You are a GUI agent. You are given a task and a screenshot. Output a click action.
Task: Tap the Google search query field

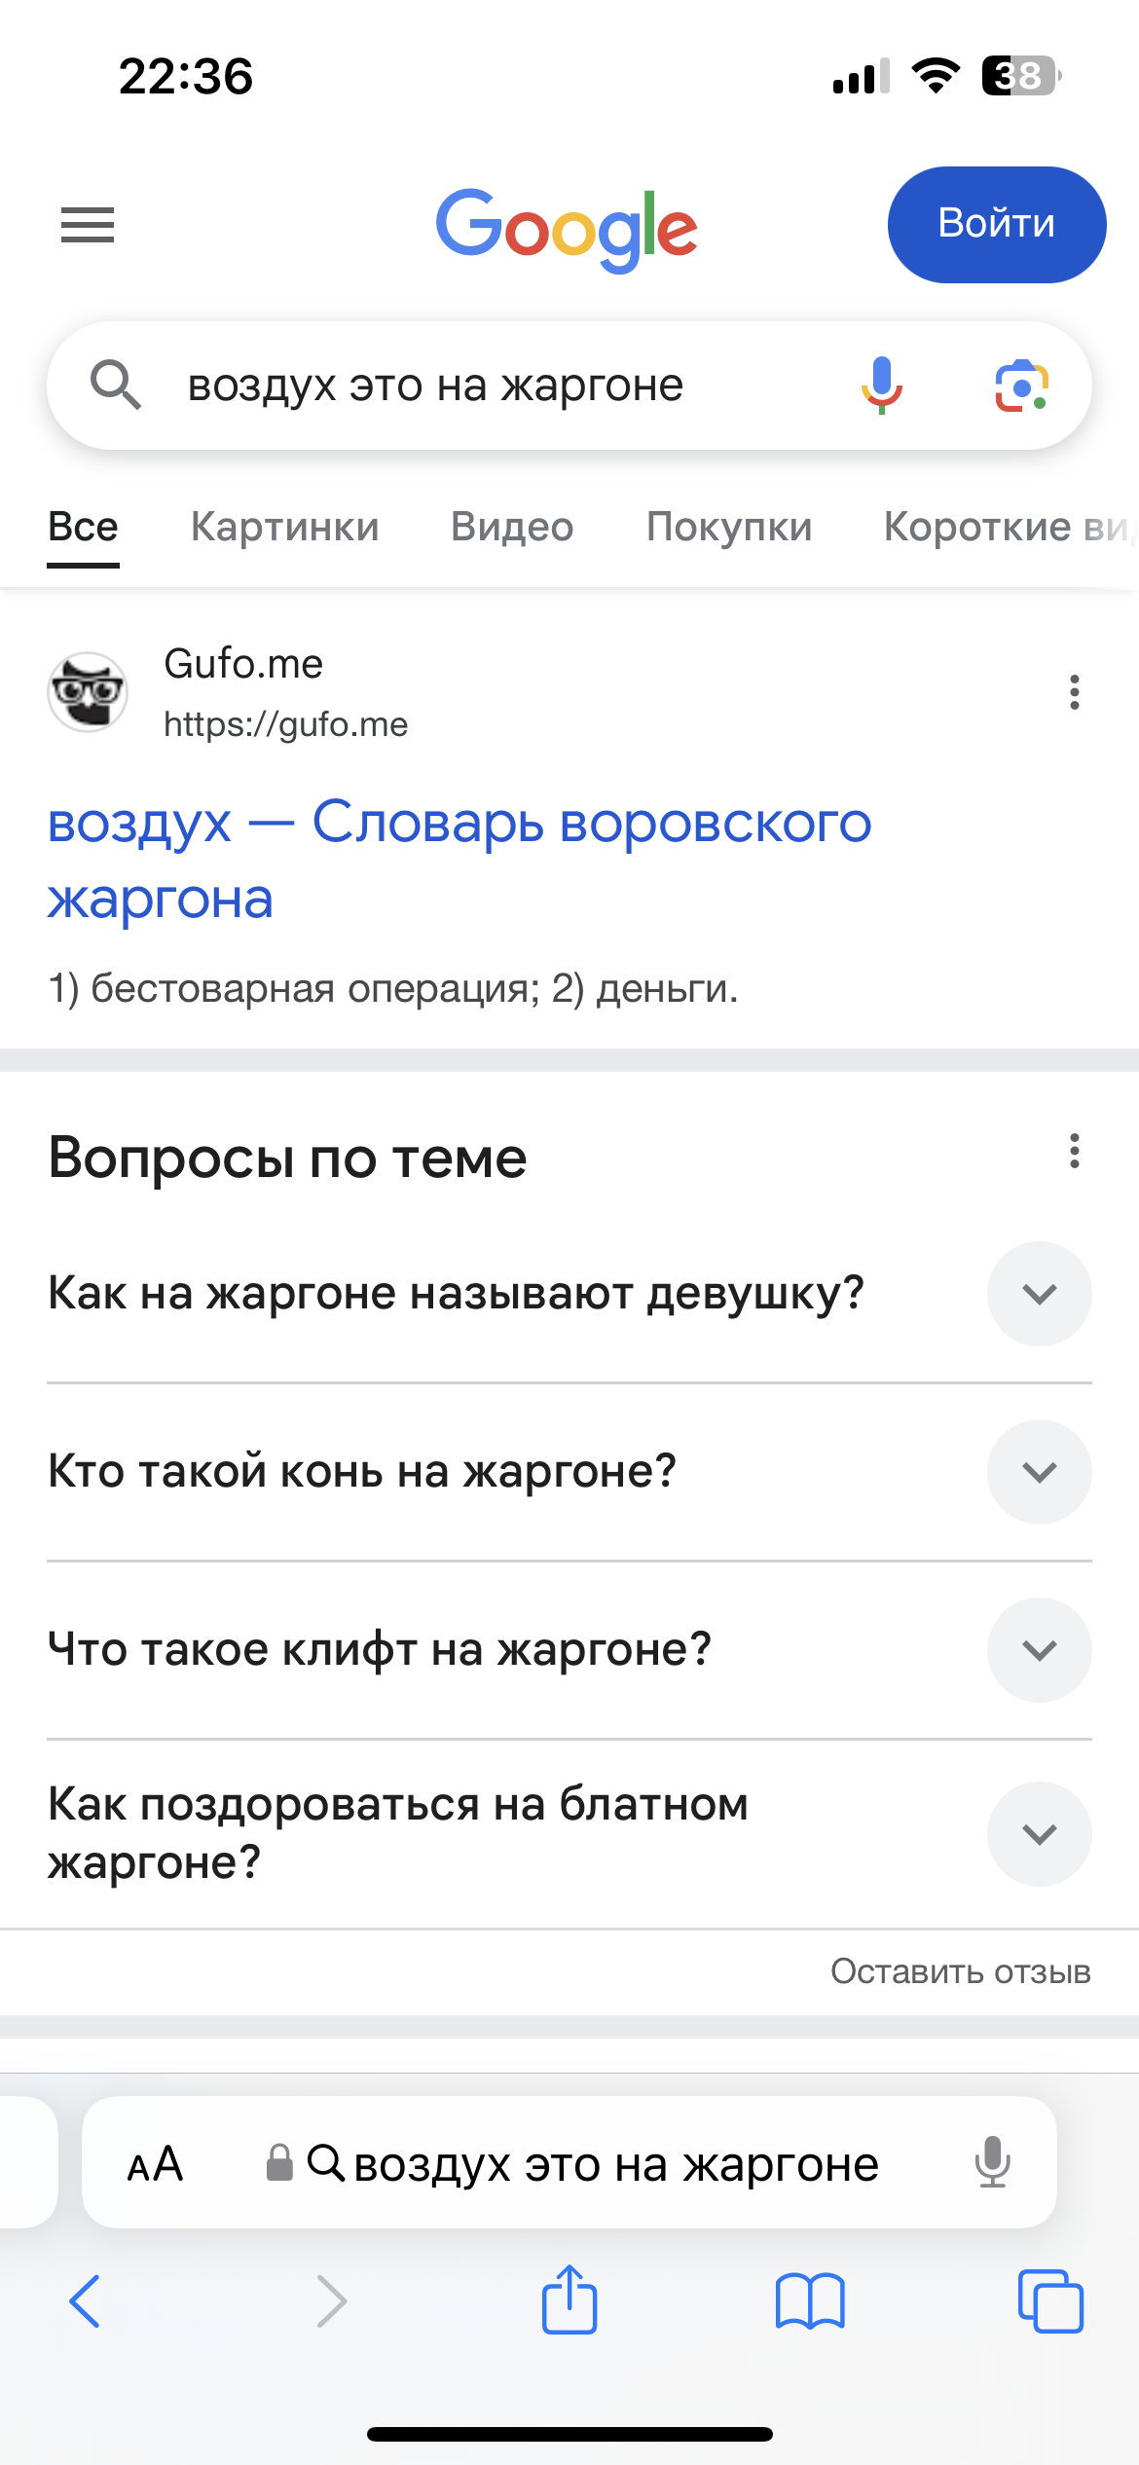click(x=487, y=386)
